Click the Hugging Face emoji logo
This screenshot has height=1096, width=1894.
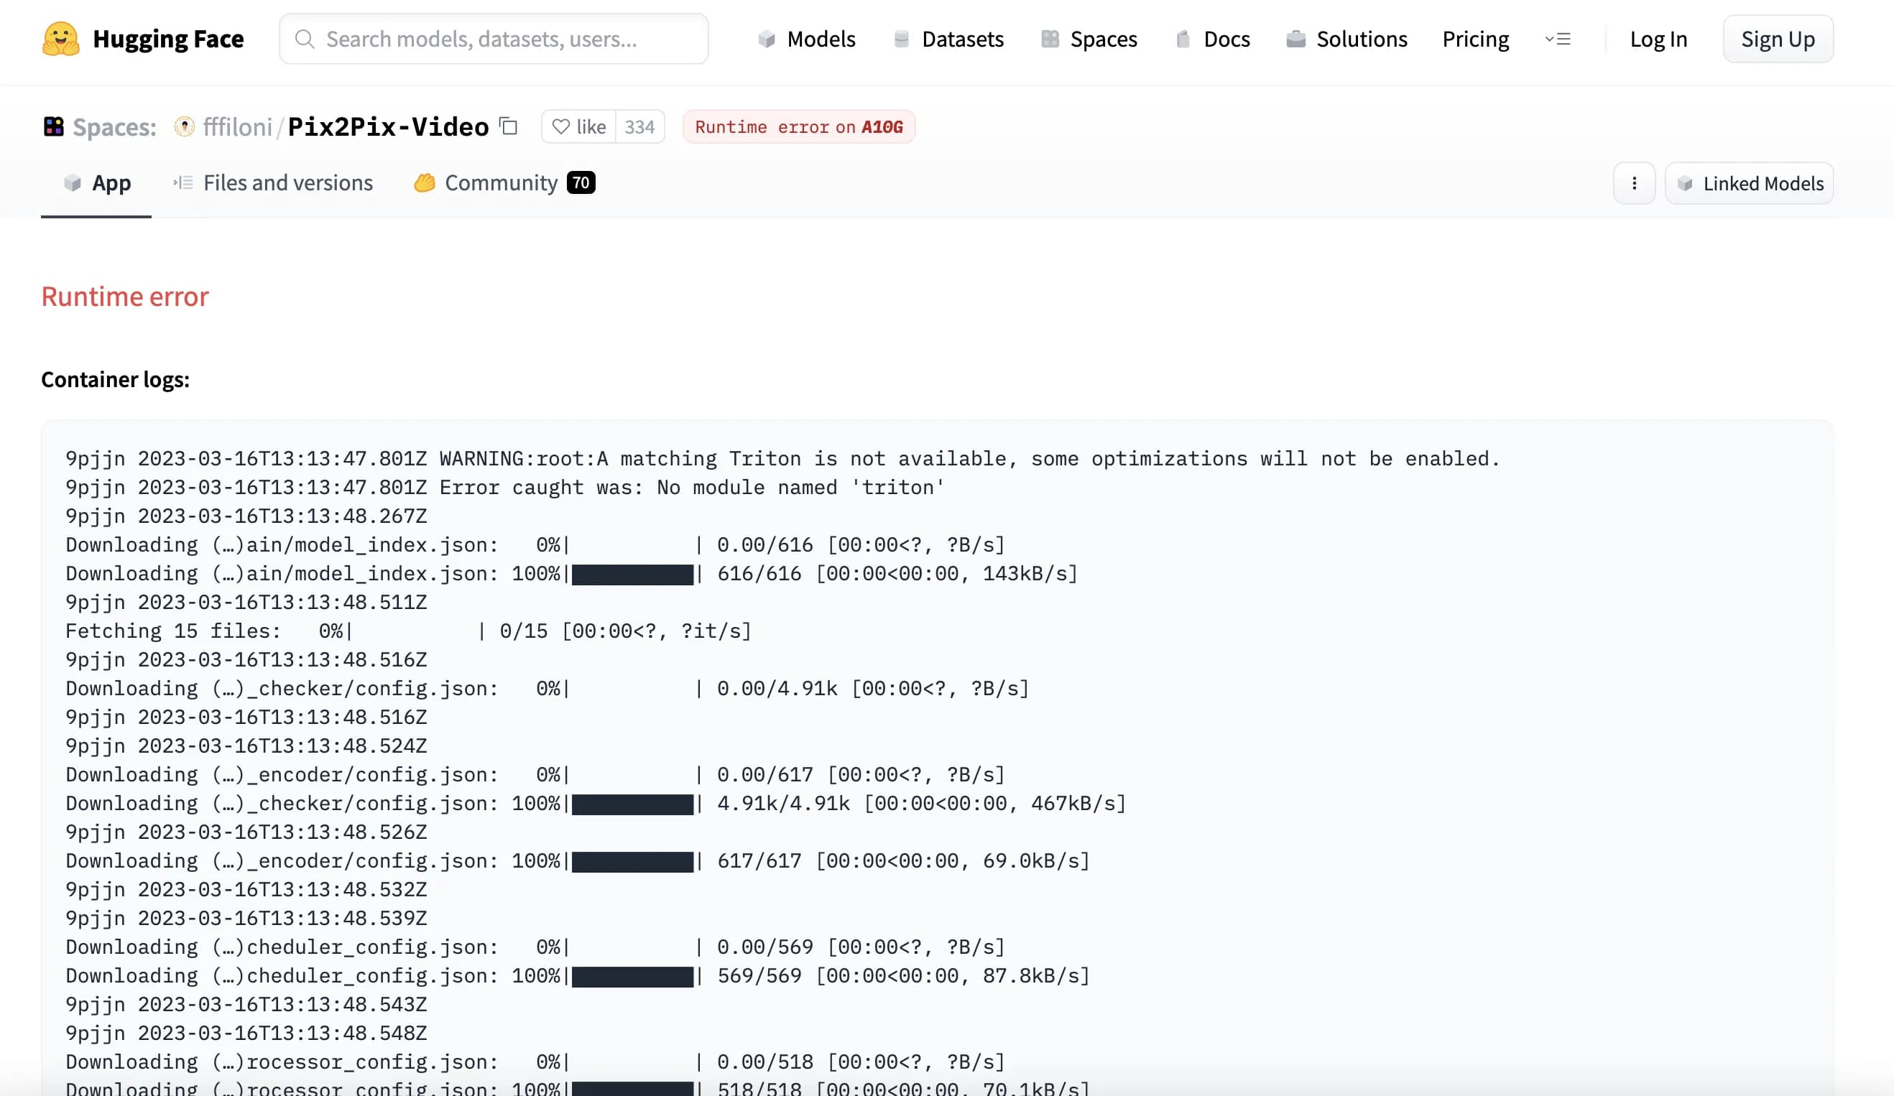tap(61, 38)
